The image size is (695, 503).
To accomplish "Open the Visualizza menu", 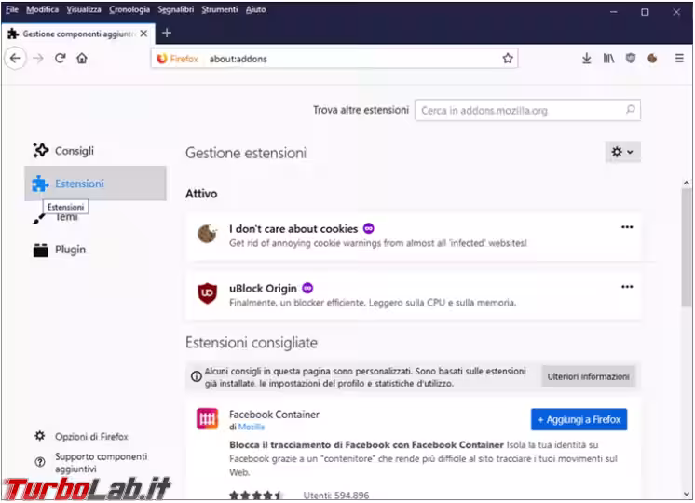I will [84, 9].
